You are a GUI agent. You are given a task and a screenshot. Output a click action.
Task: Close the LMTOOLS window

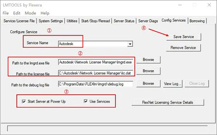tap(209, 5)
